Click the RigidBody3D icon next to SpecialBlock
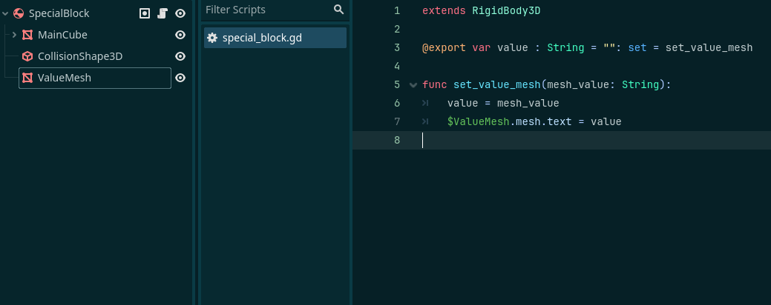771x305 pixels. [x=19, y=13]
